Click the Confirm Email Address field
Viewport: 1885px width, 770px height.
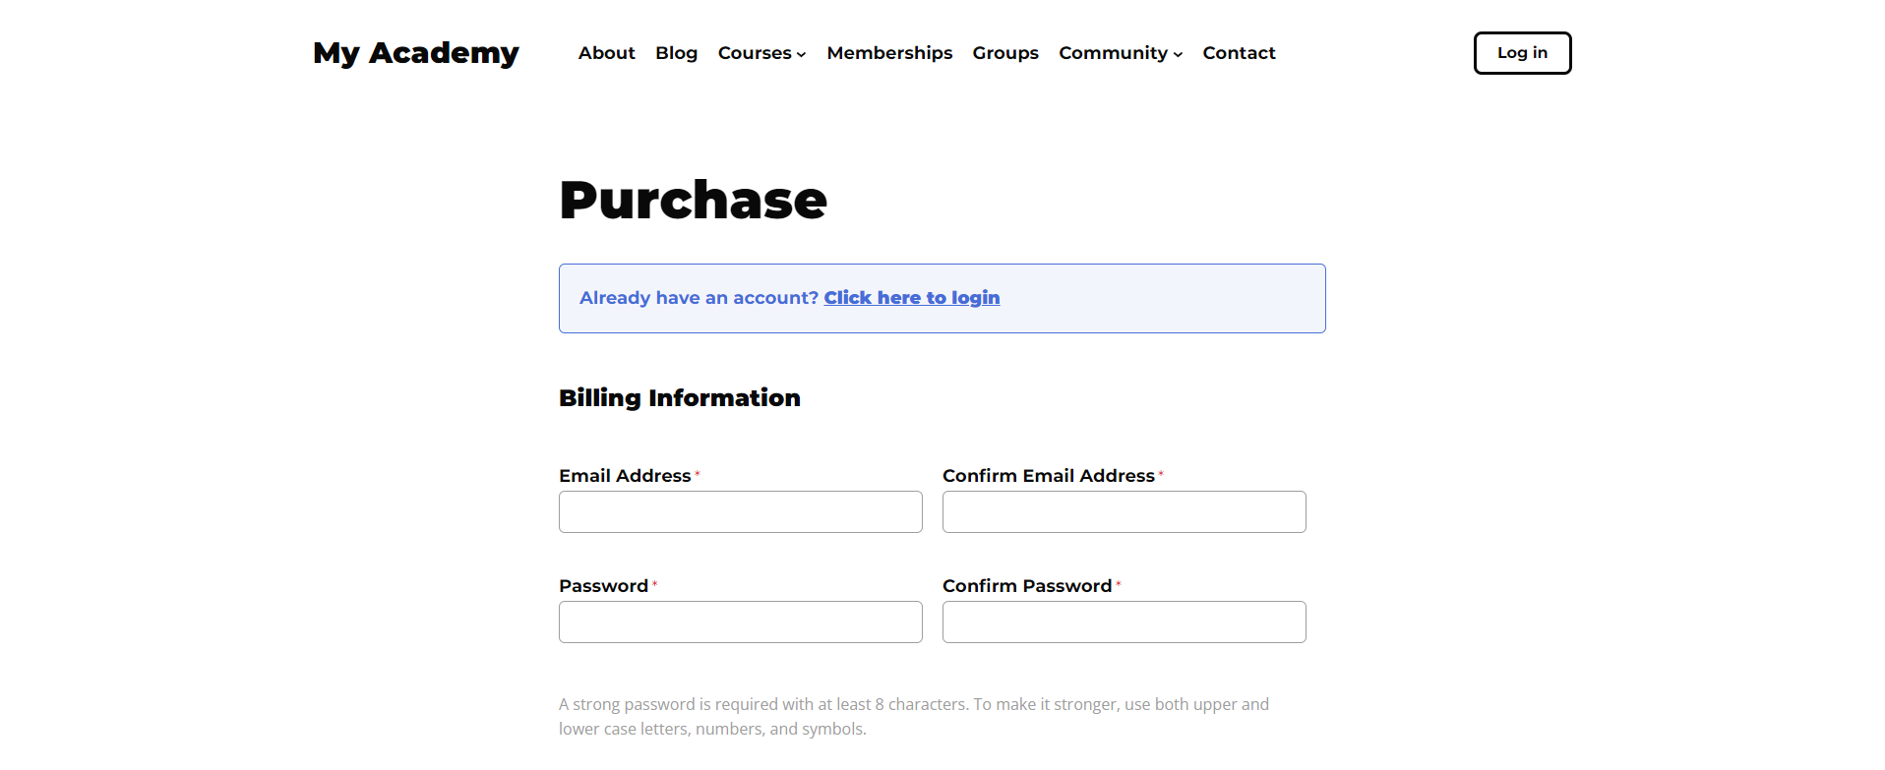click(x=1124, y=511)
